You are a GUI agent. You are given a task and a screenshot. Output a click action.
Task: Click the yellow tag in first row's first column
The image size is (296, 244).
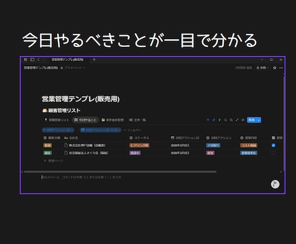[x=48, y=145]
